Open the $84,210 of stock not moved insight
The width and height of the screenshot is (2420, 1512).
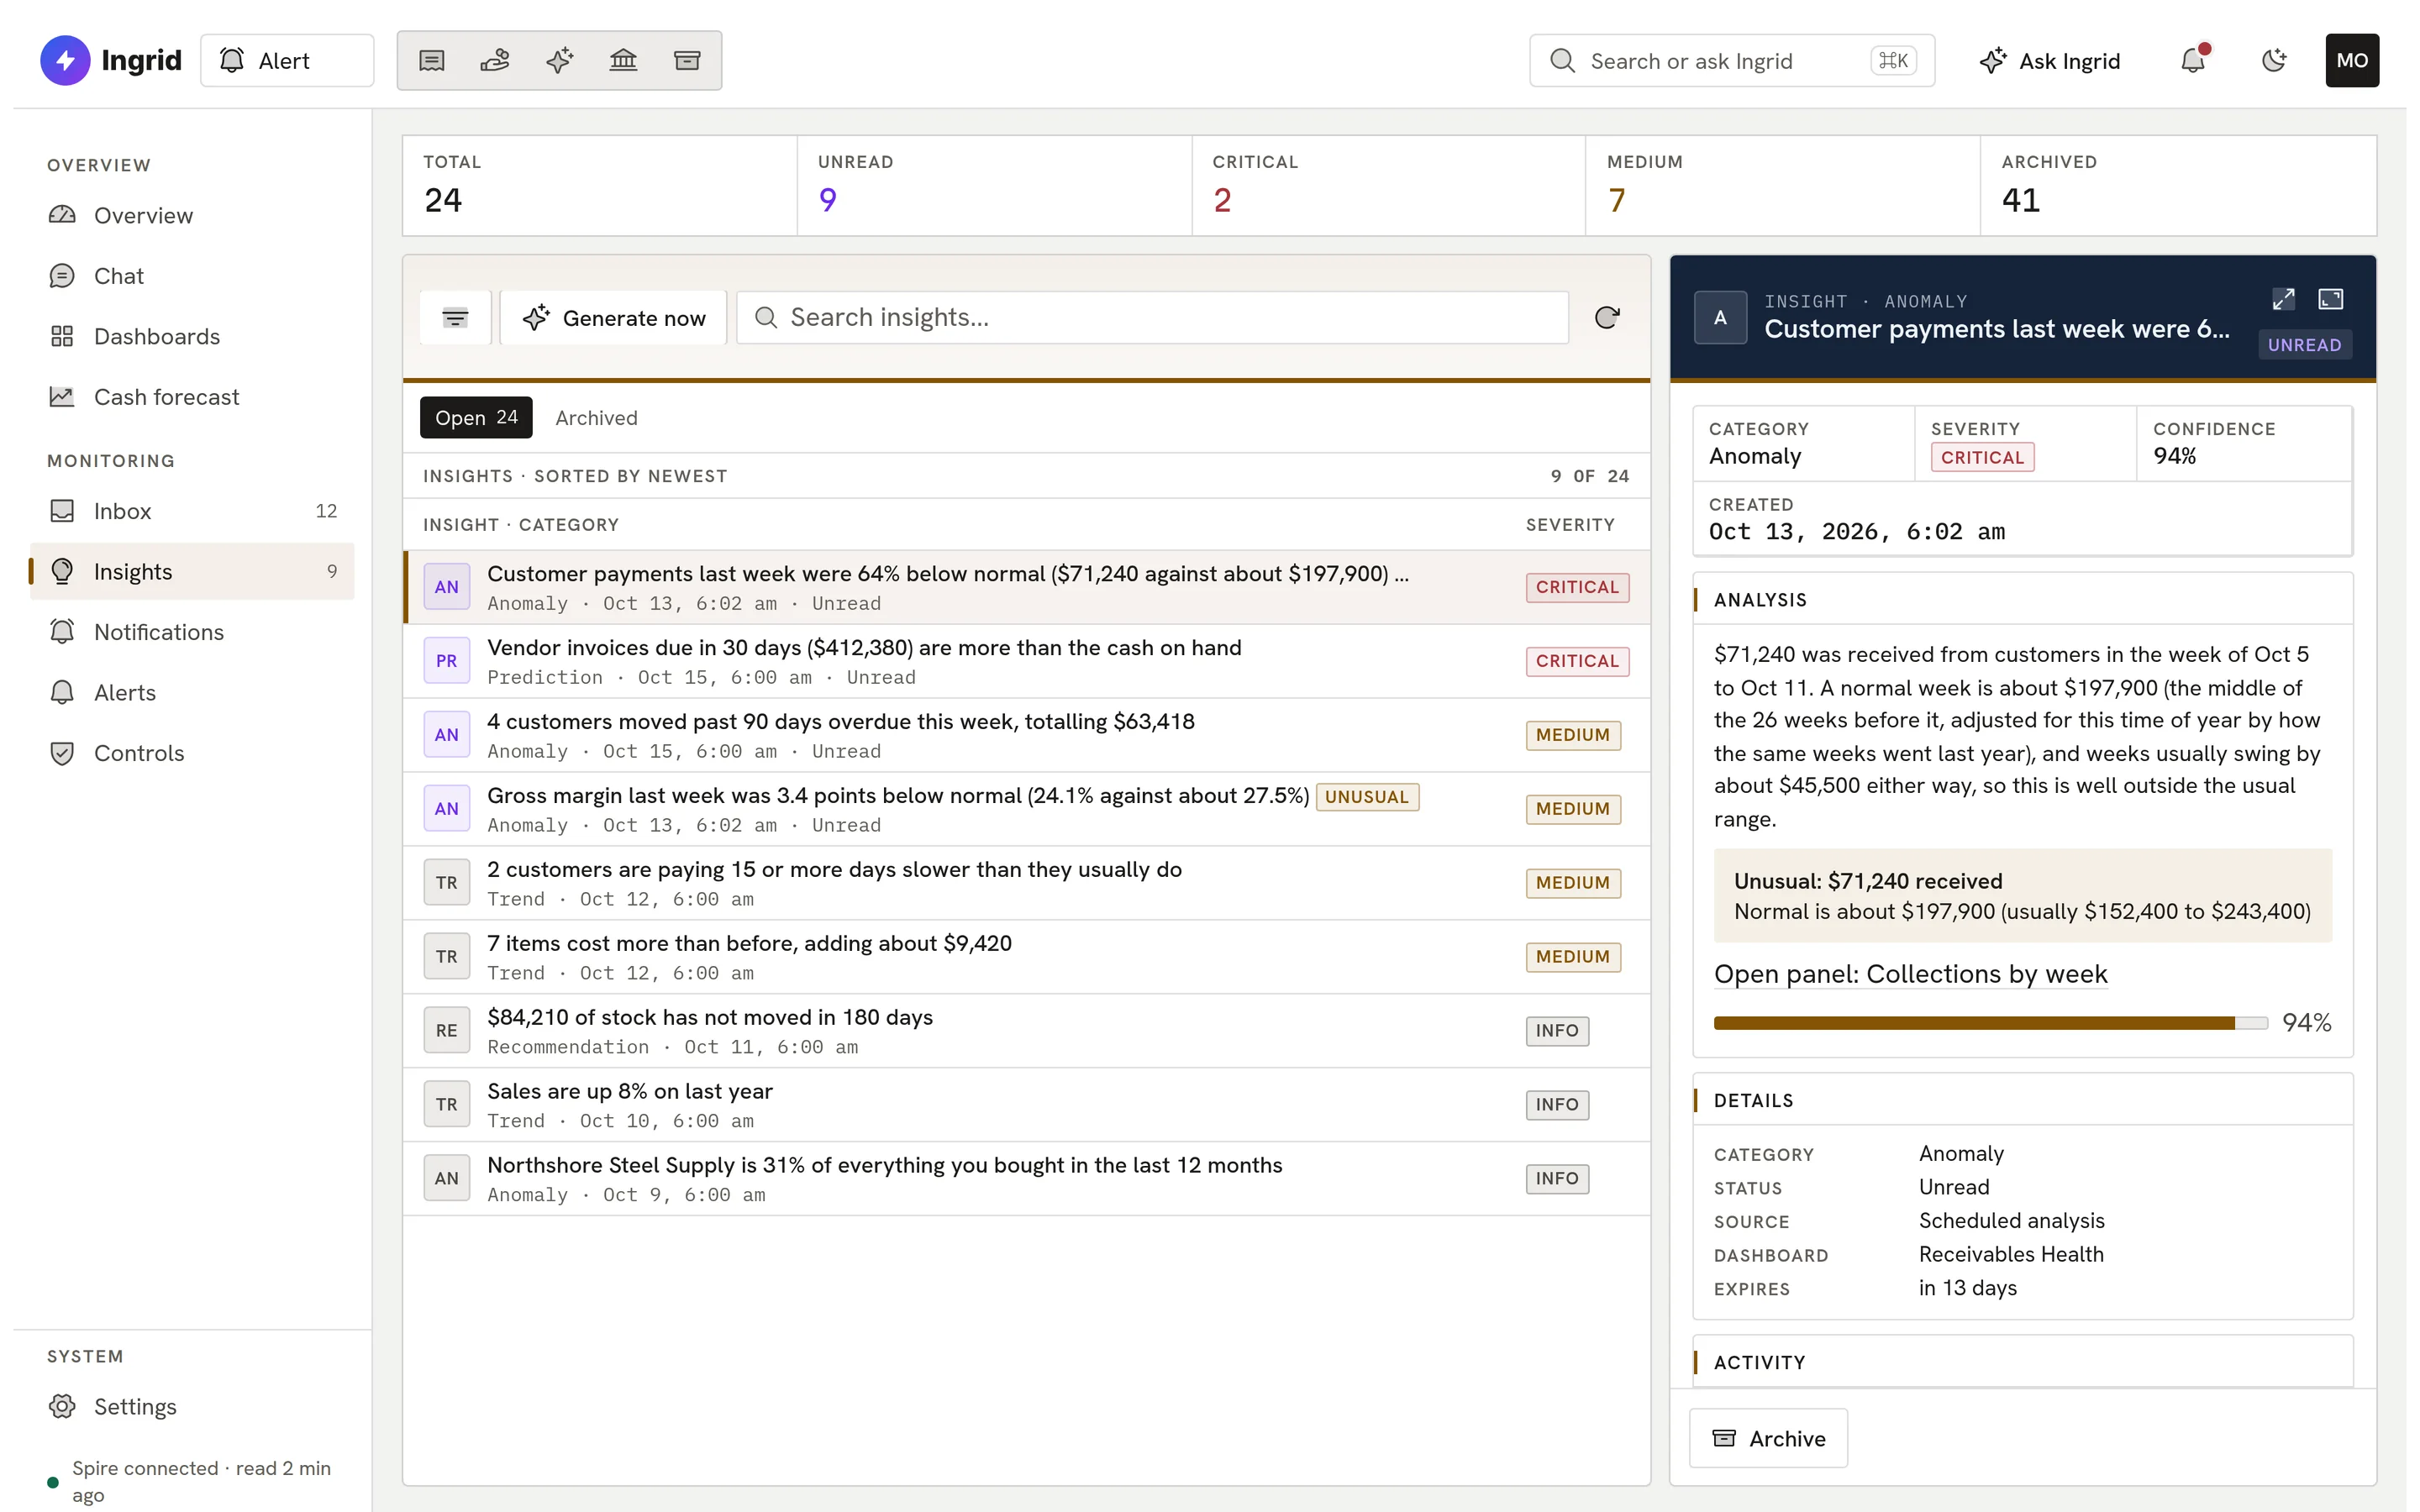coord(1026,1031)
